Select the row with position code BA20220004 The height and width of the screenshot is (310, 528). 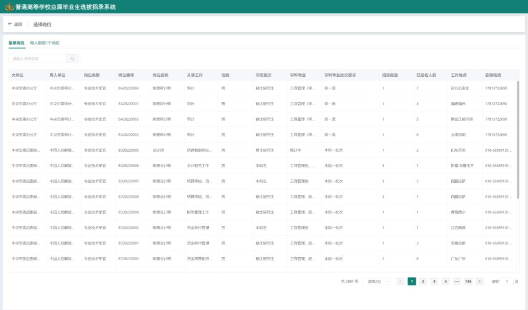(129, 89)
